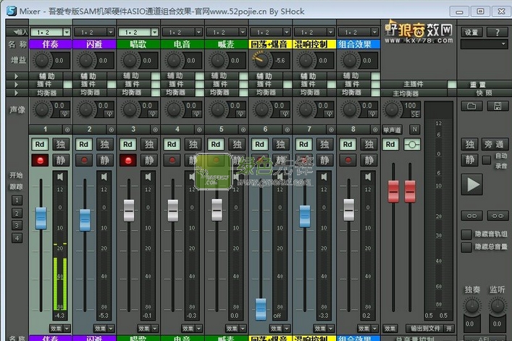Mute channel 8 组合效果
Viewport: 512px width, 341px height.
tap(369, 160)
